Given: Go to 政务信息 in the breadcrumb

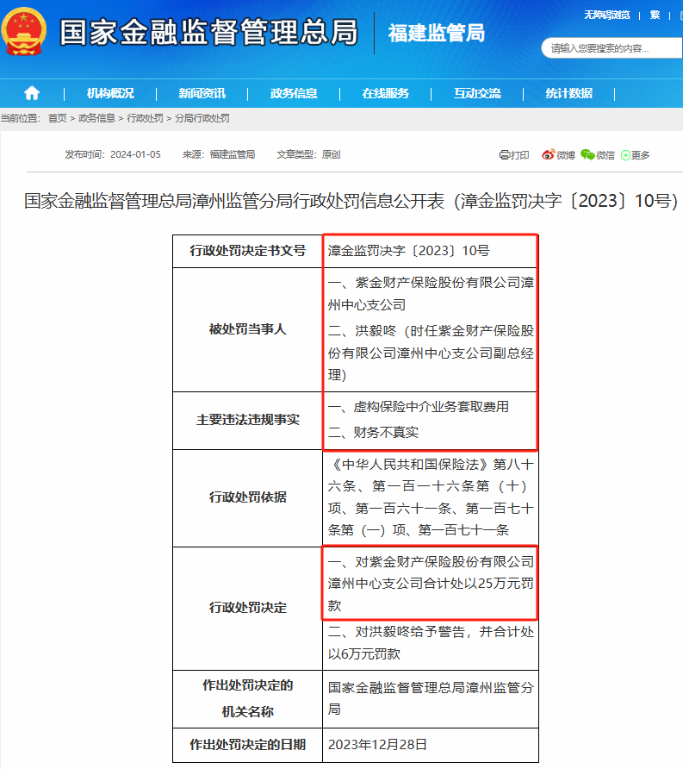Looking at the screenshot, I should 96,118.
